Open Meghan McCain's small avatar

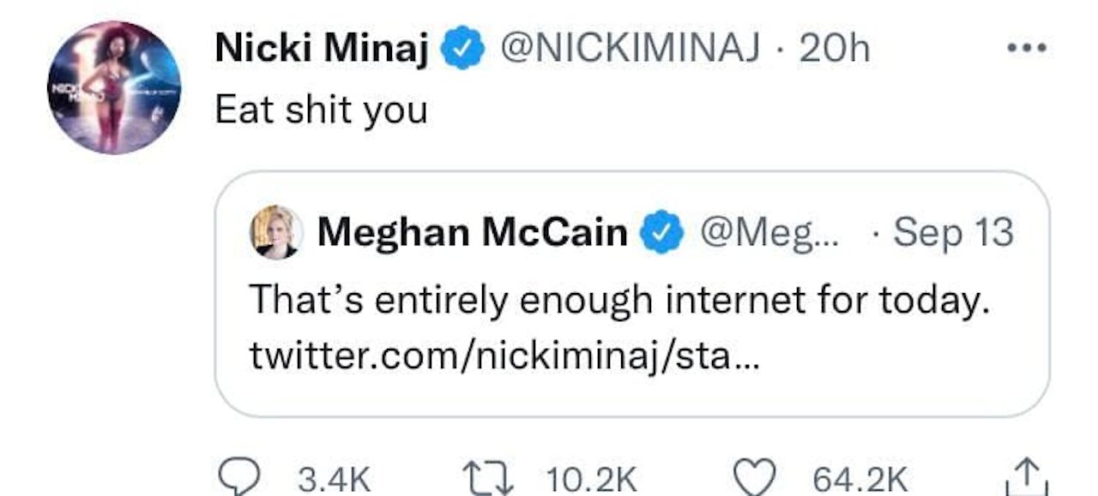[x=276, y=232]
